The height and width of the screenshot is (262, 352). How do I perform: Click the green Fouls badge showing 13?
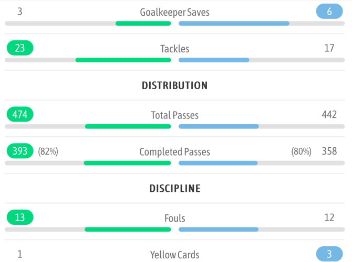tap(20, 217)
